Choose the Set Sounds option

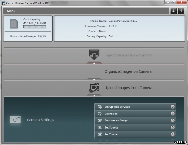[x=135, y=127]
